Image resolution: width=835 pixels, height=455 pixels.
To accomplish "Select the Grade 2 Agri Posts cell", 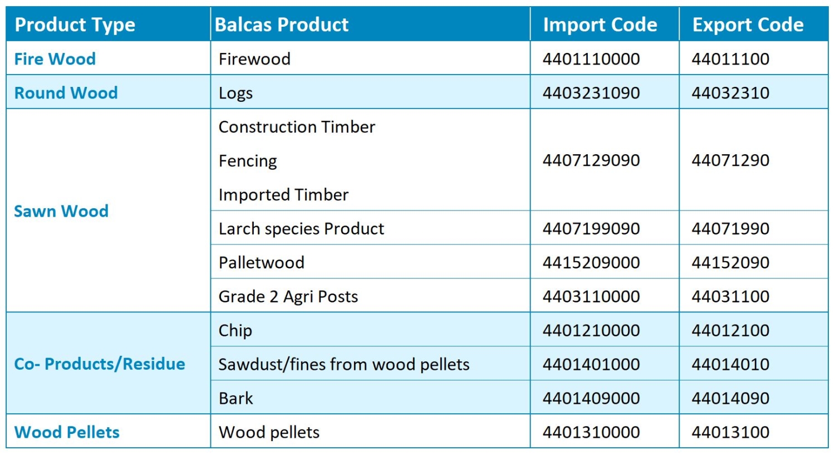I will click(x=288, y=297).
